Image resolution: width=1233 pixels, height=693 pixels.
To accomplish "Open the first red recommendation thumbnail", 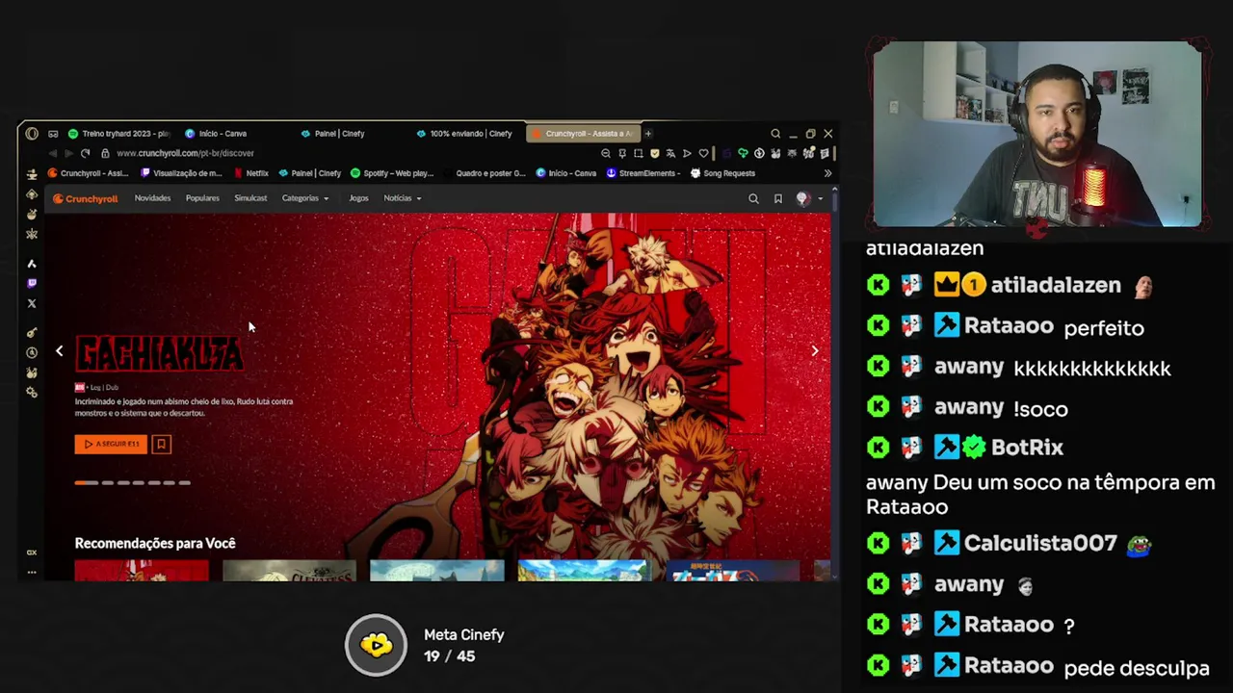I will coord(142,571).
